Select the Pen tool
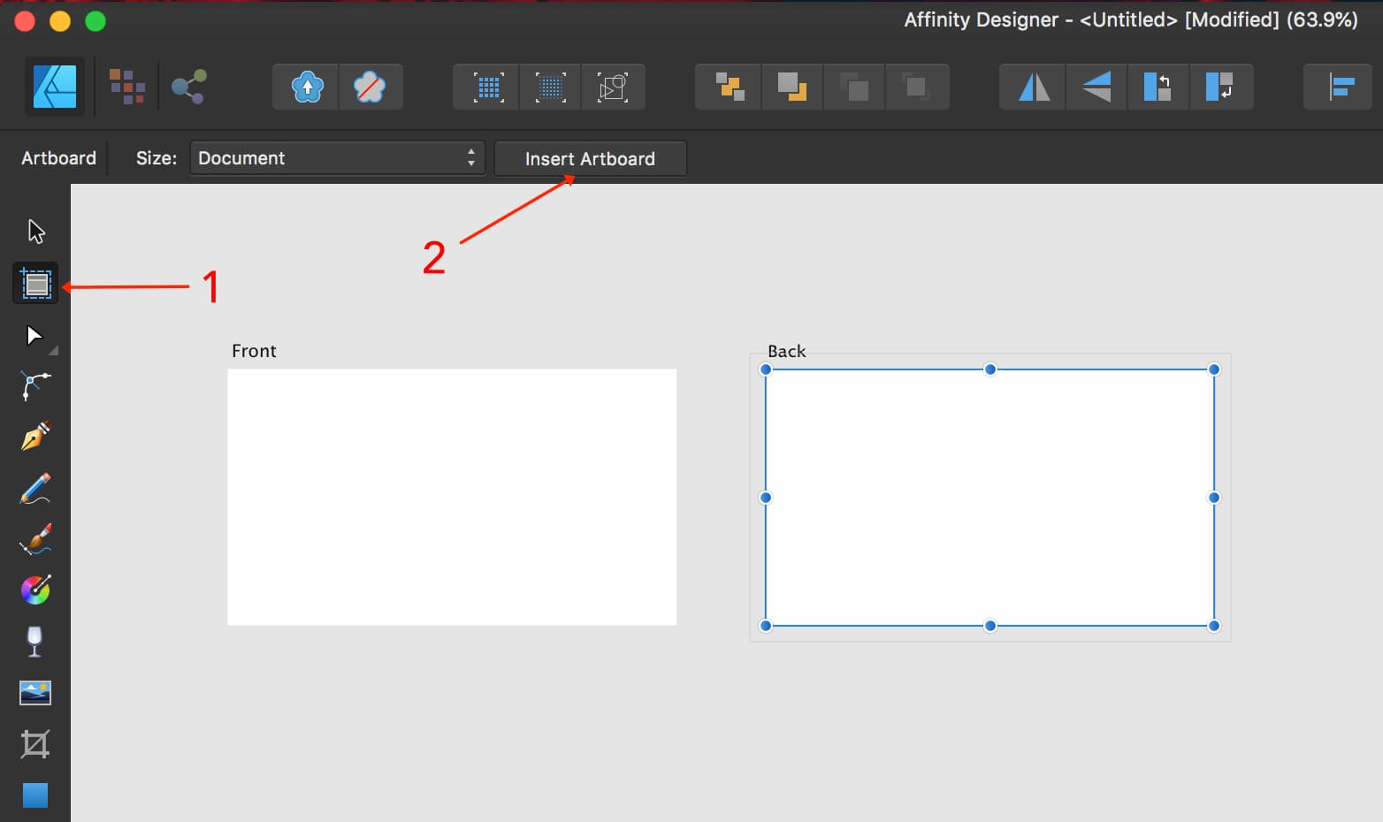 click(x=35, y=437)
